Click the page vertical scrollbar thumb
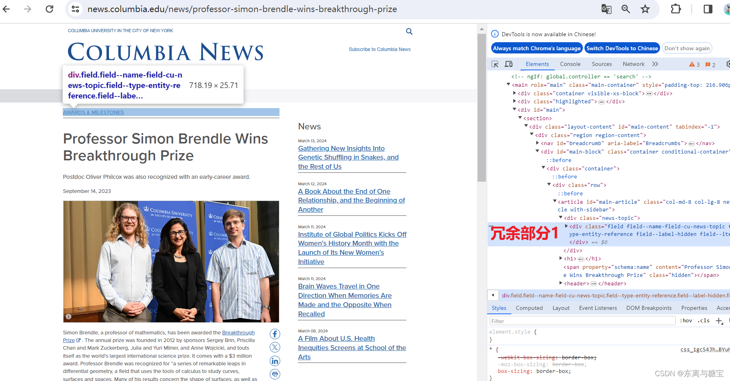This screenshot has width=730, height=381. [482, 108]
